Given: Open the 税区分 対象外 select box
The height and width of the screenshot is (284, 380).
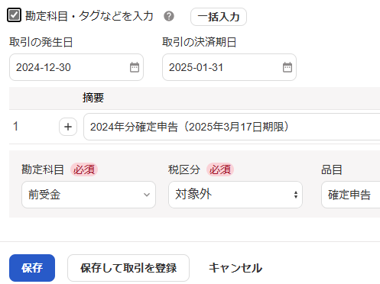Looking at the screenshot, I should coord(235,195).
